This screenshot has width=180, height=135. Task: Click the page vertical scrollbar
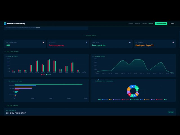tap(179, 39)
